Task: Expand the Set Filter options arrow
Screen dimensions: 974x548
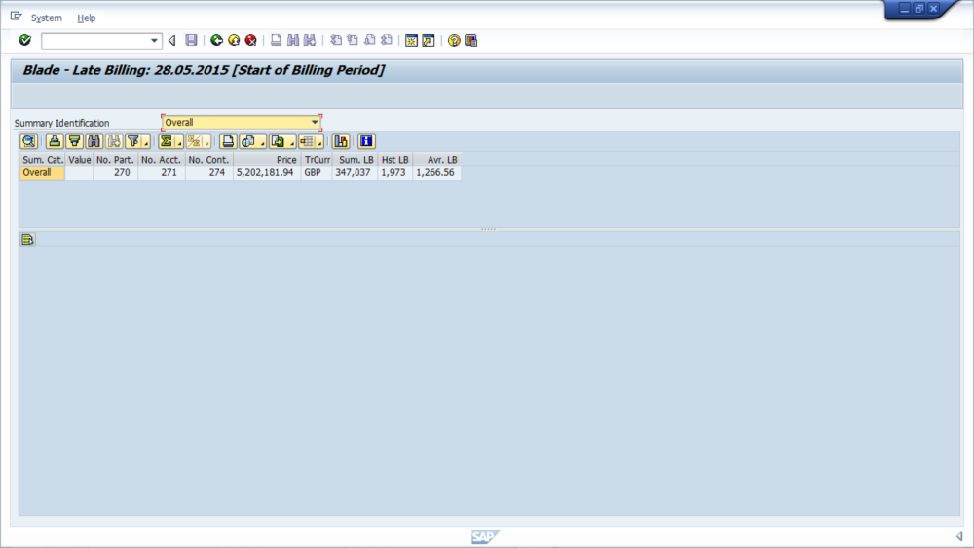Action: tap(146, 142)
